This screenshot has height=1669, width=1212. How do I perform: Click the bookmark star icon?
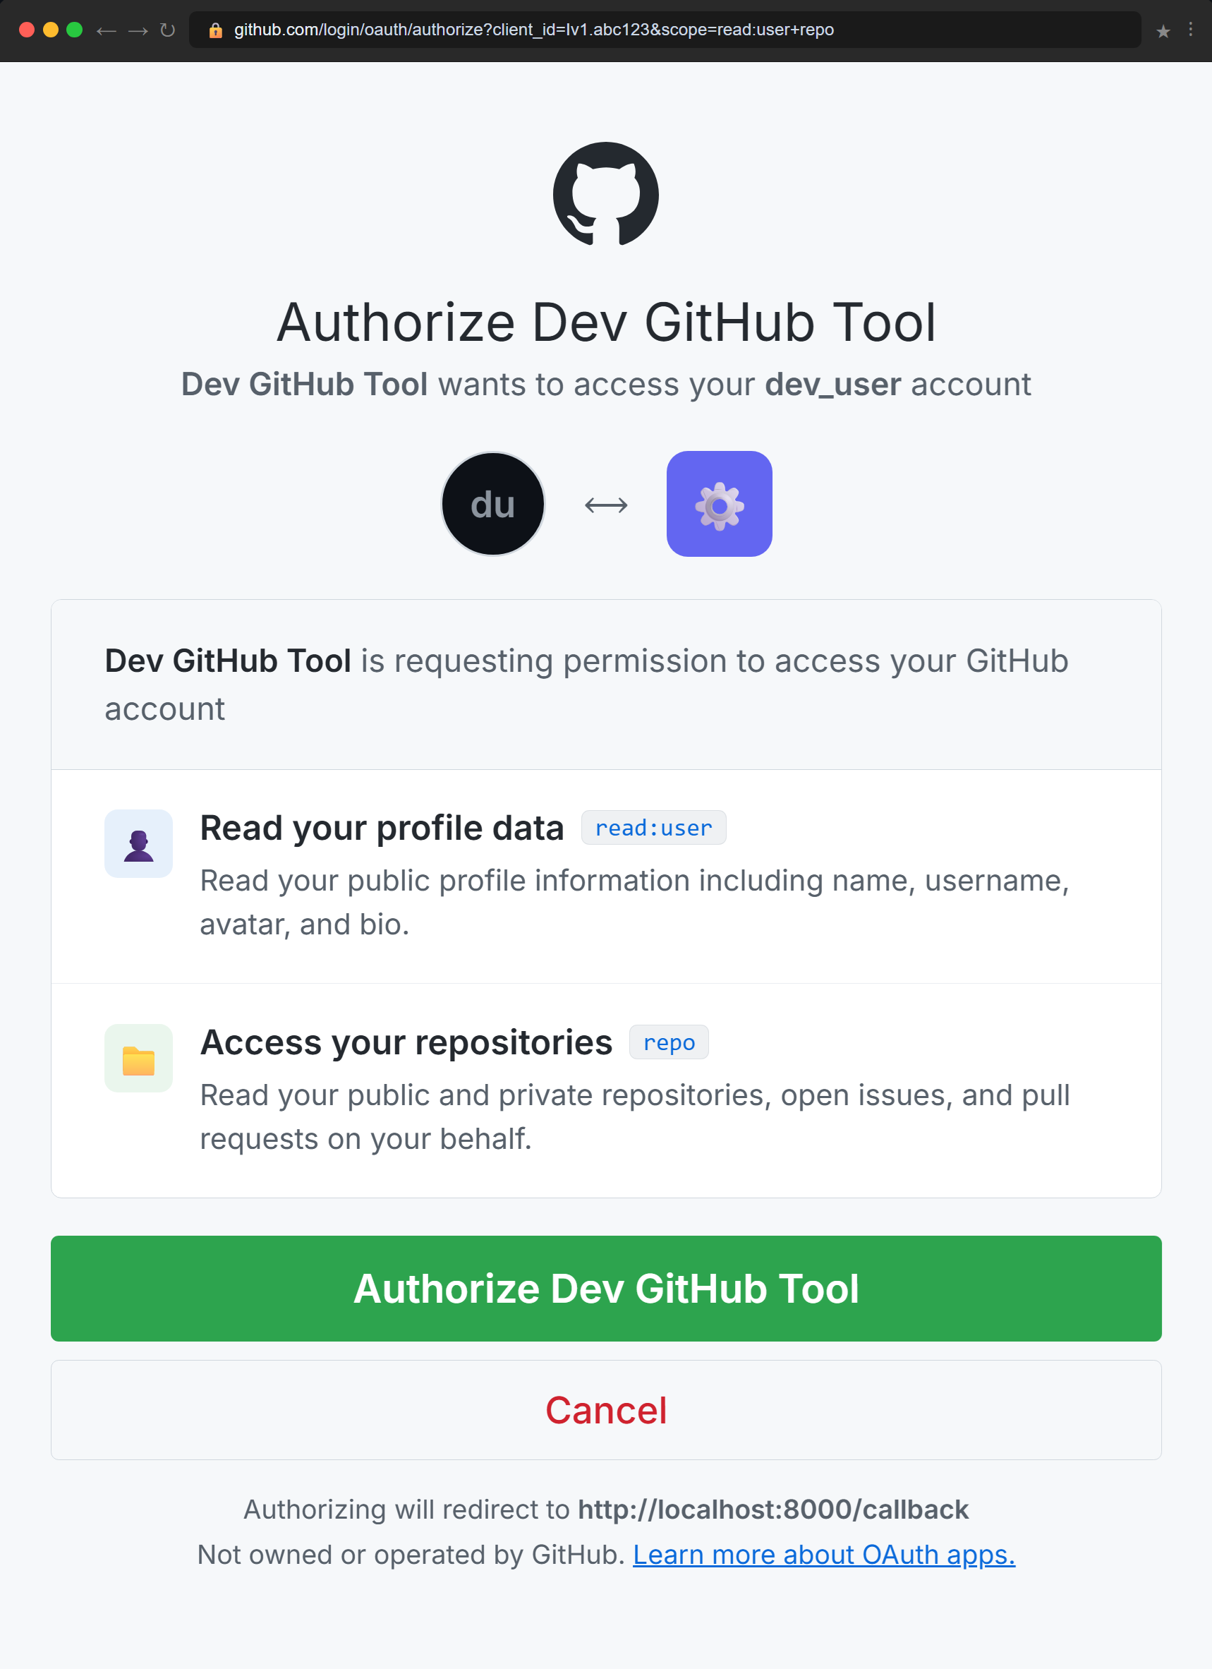point(1163,30)
